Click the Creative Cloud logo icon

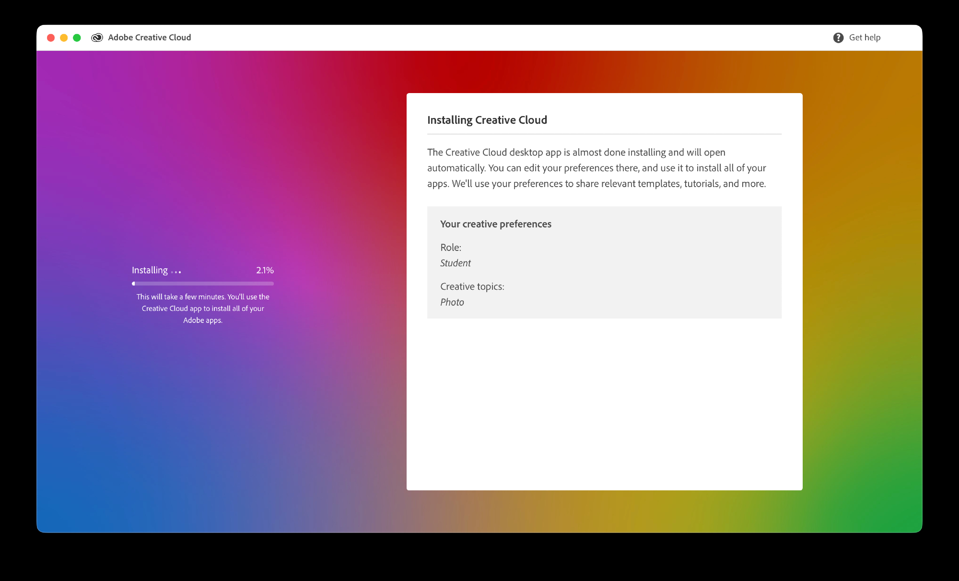(97, 37)
